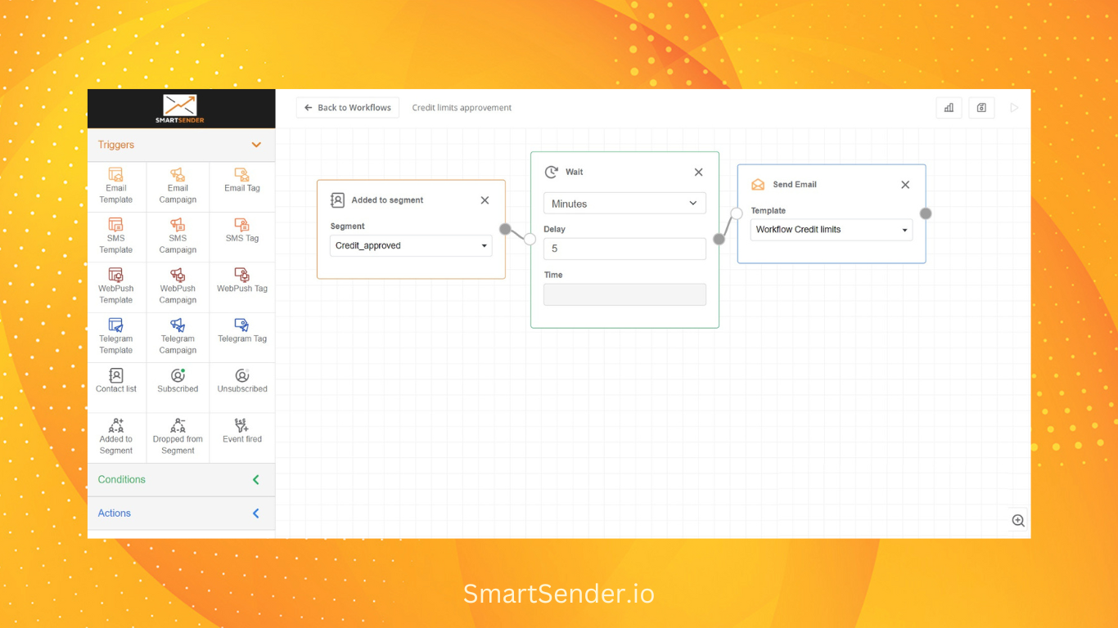Viewport: 1118px width, 628px height.
Task: Select the Unsubscribed trigger icon
Action: point(242,376)
